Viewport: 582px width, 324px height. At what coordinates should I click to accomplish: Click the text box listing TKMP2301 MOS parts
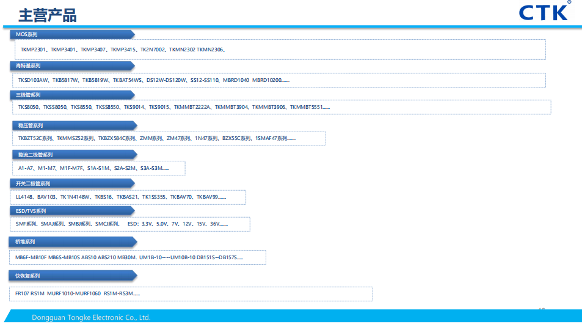[x=278, y=50]
